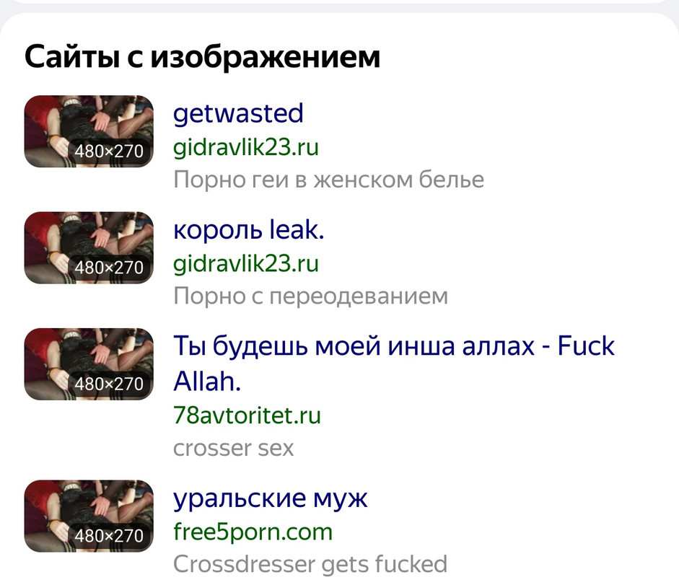Open the "король leak." result title
Screen dimensions: 679x577
coord(248,229)
